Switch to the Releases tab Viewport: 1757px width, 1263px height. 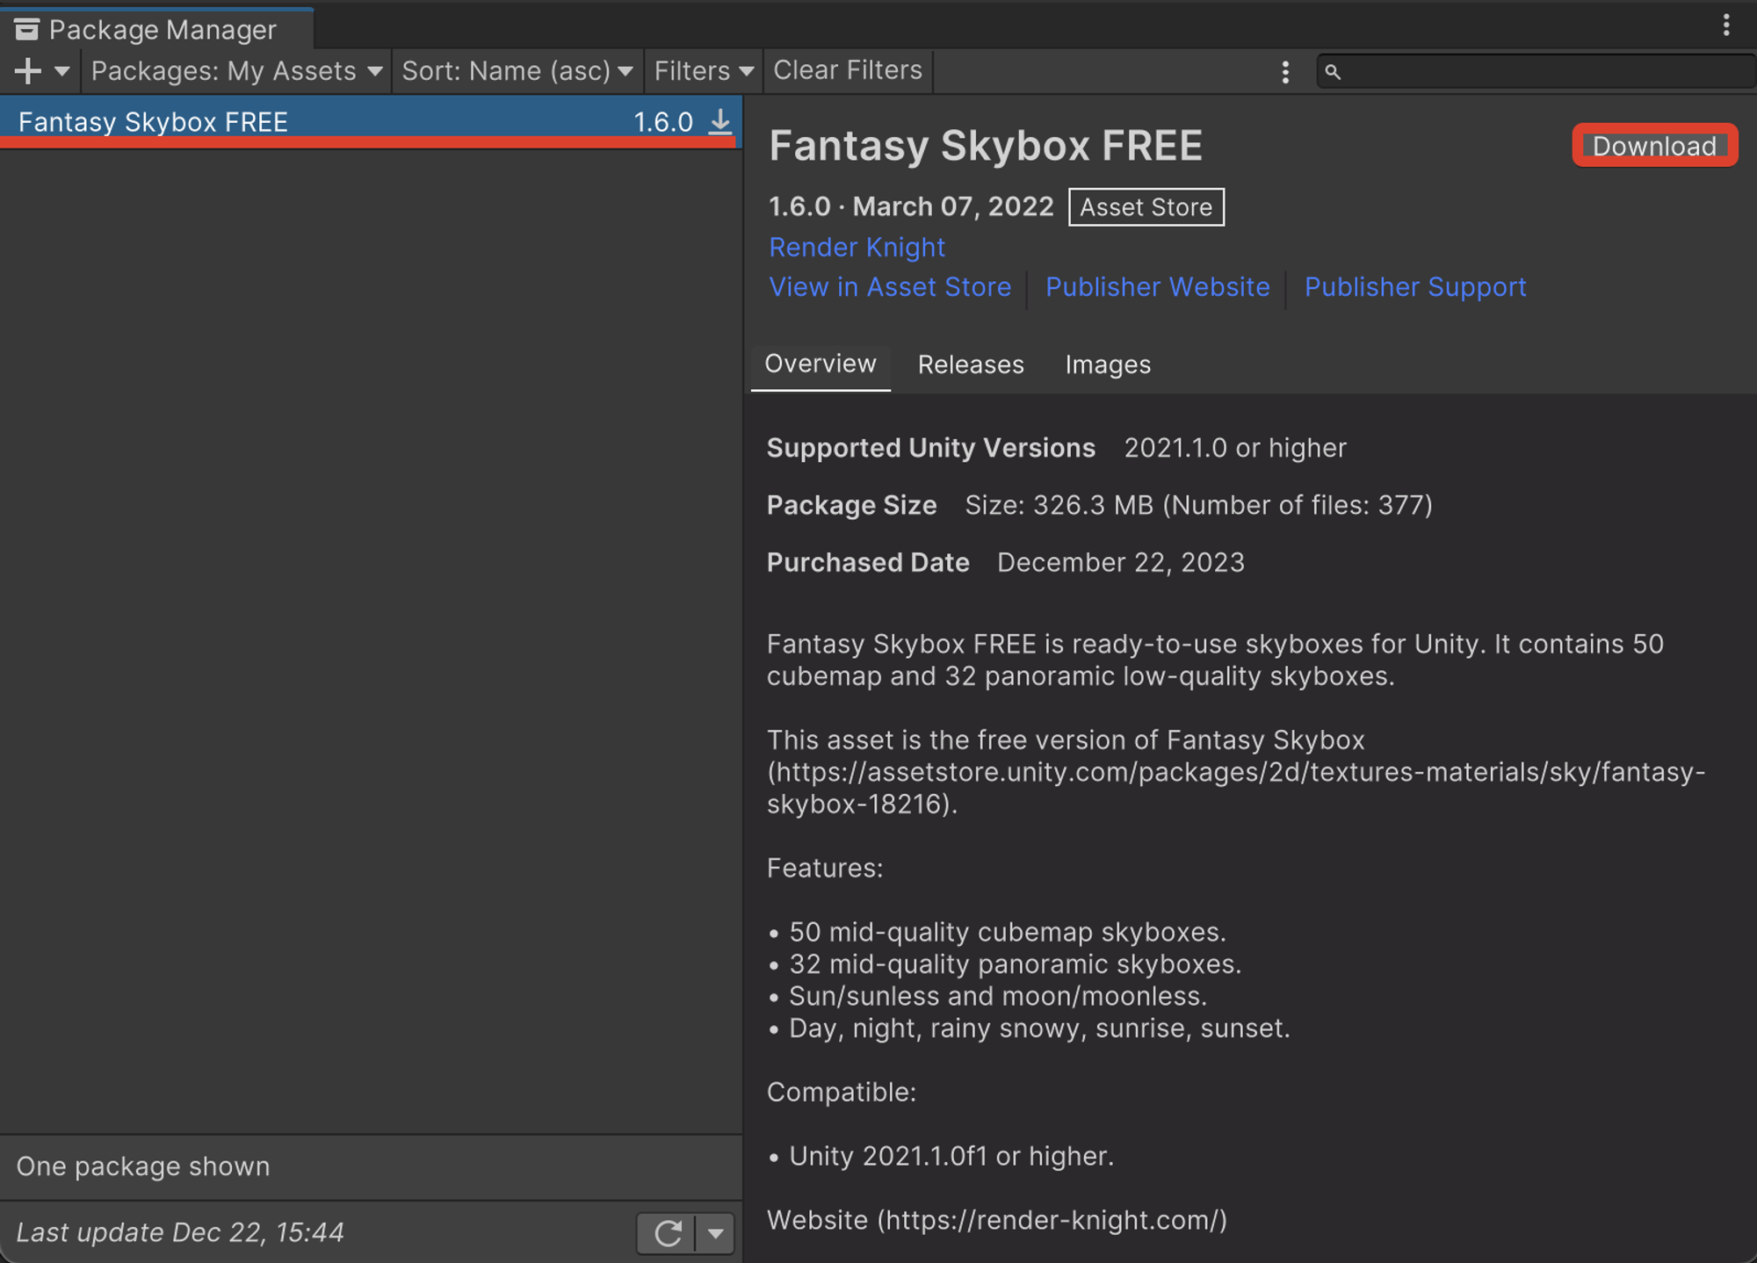click(x=971, y=364)
